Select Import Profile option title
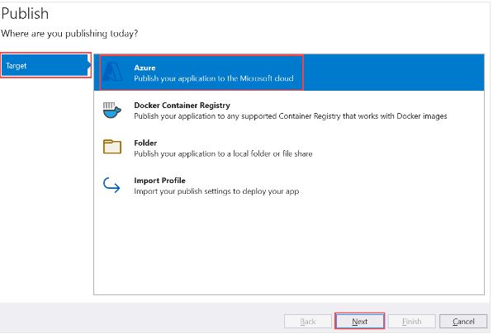Screen dimensions: 493x334 (x=159, y=181)
